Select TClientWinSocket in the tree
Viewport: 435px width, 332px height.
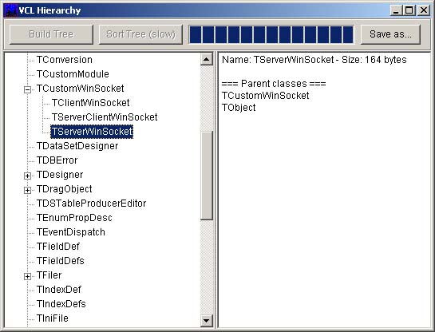[90, 103]
